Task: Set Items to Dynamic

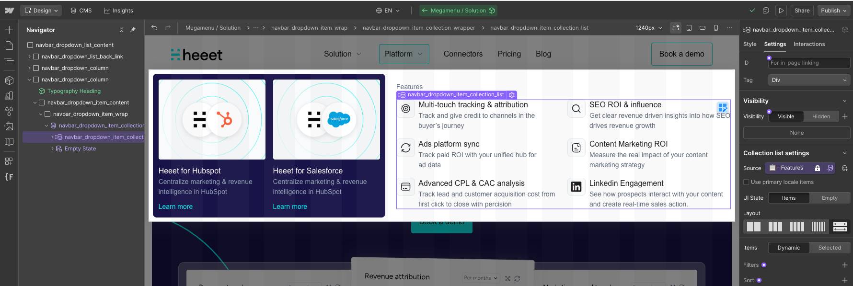Action: click(789, 248)
